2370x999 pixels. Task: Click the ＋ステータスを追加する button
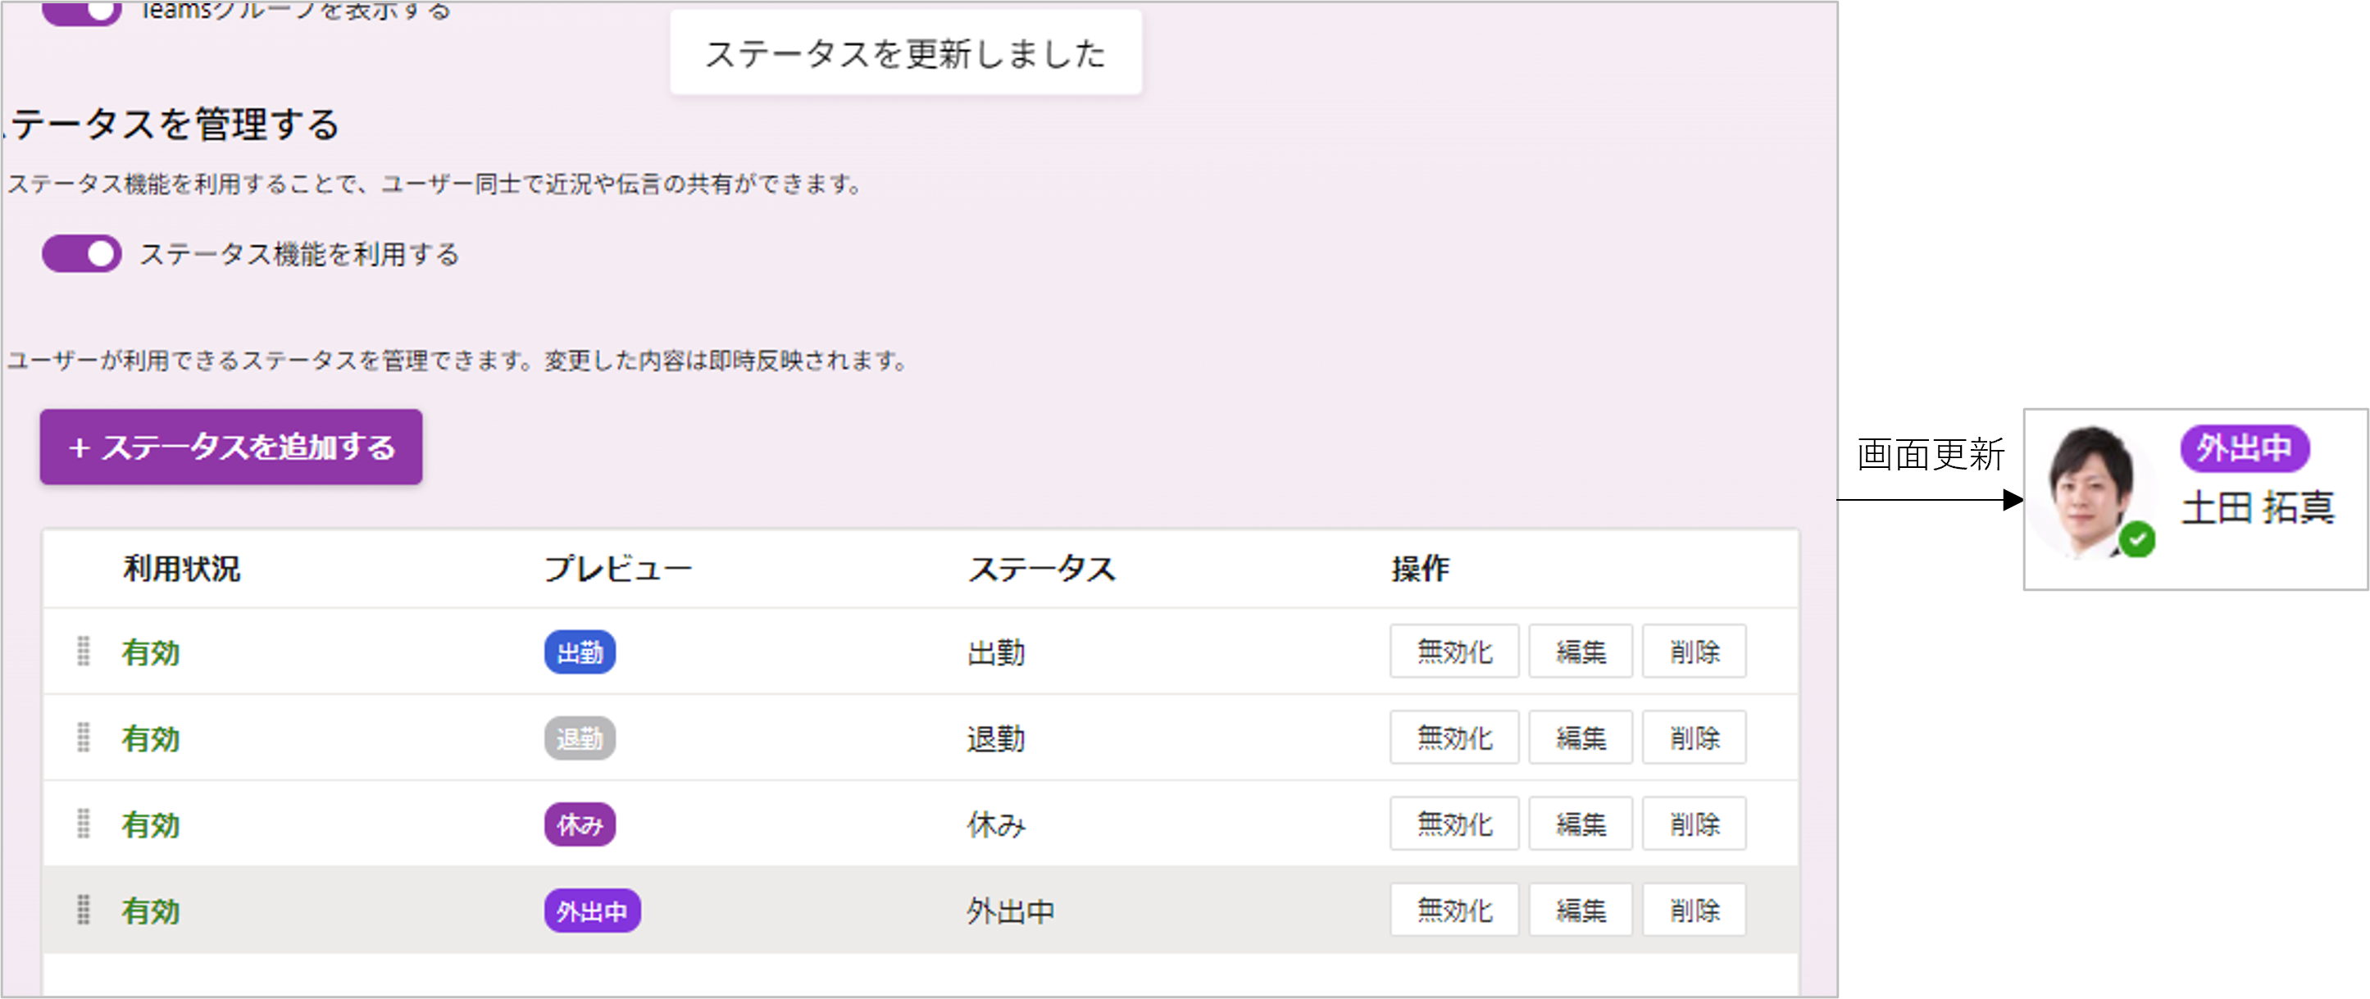point(231,447)
